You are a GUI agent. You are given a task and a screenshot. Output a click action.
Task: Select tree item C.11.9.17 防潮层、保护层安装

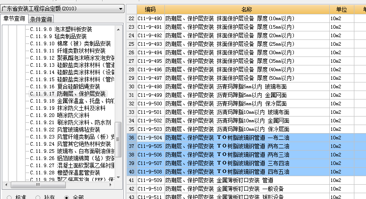tap(68, 94)
